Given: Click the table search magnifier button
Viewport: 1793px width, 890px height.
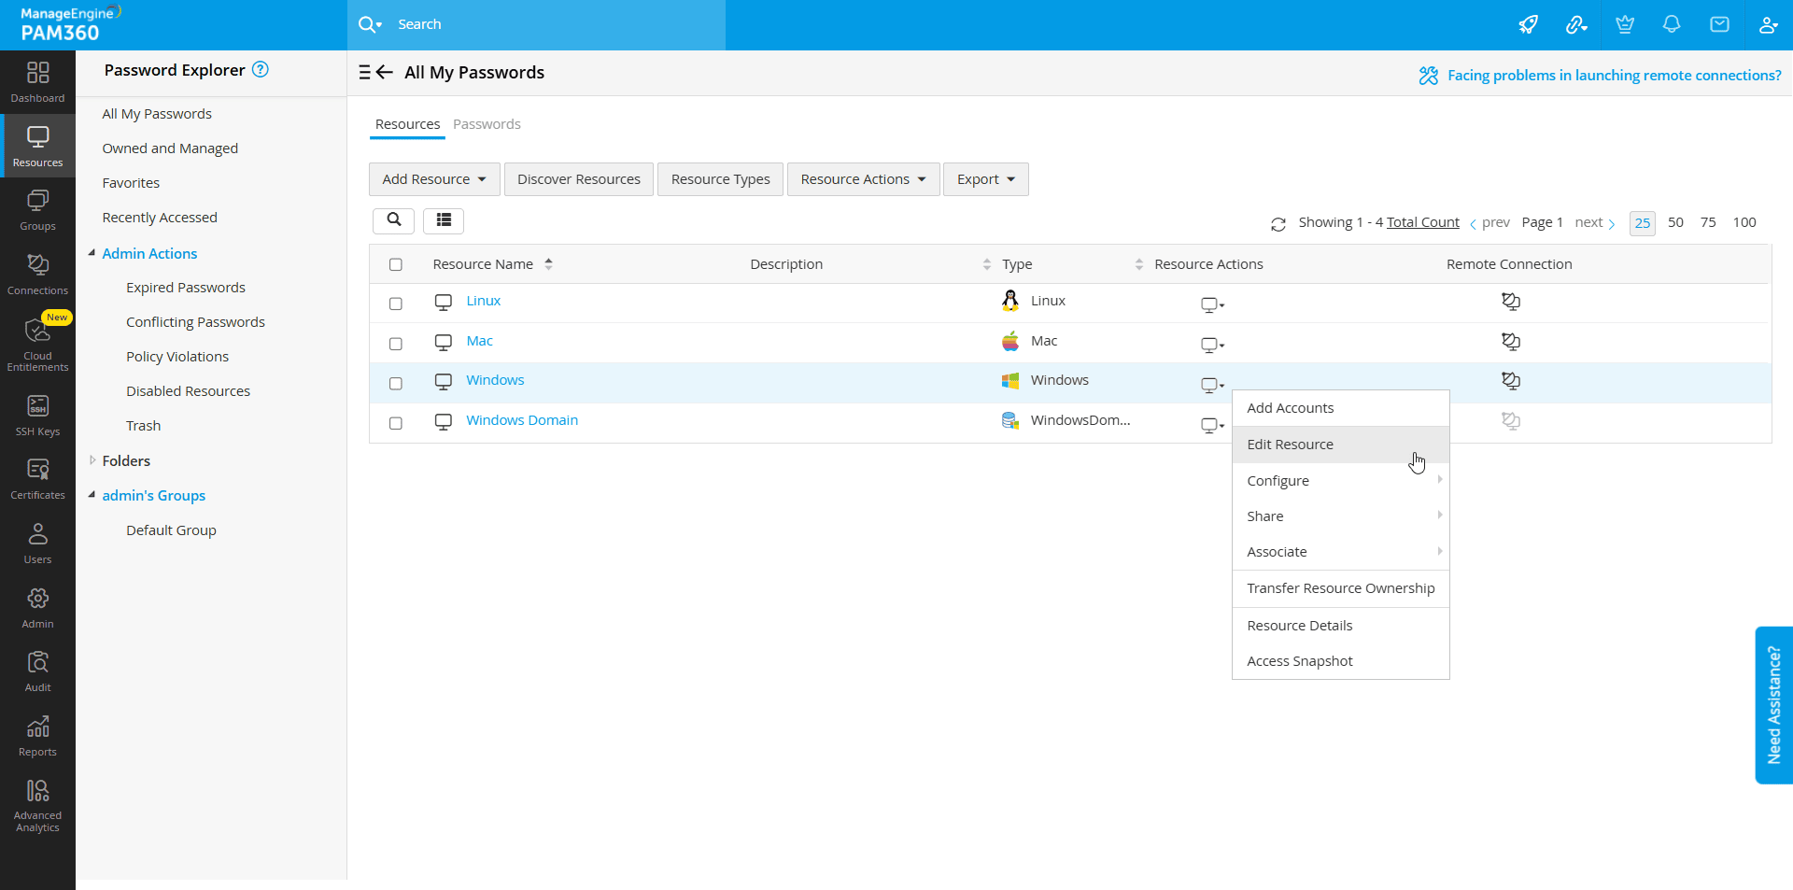Looking at the screenshot, I should point(393,220).
